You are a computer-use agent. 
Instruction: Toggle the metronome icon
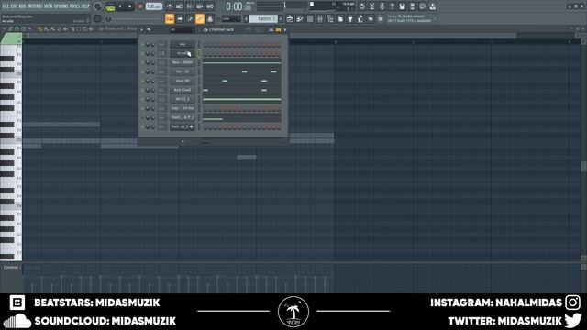pyautogui.click(x=170, y=6)
